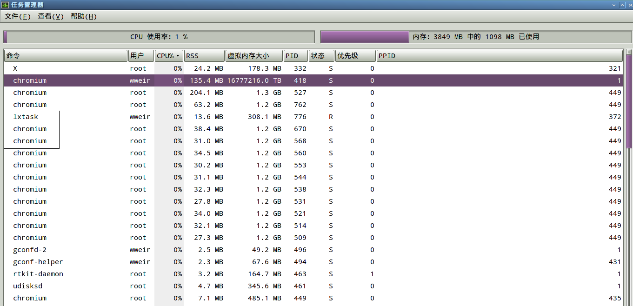Click the 345.6 MB virtual memory cell
Viewport: 633px width, 306px height.
pyautogui.click(x=264, y=286)
